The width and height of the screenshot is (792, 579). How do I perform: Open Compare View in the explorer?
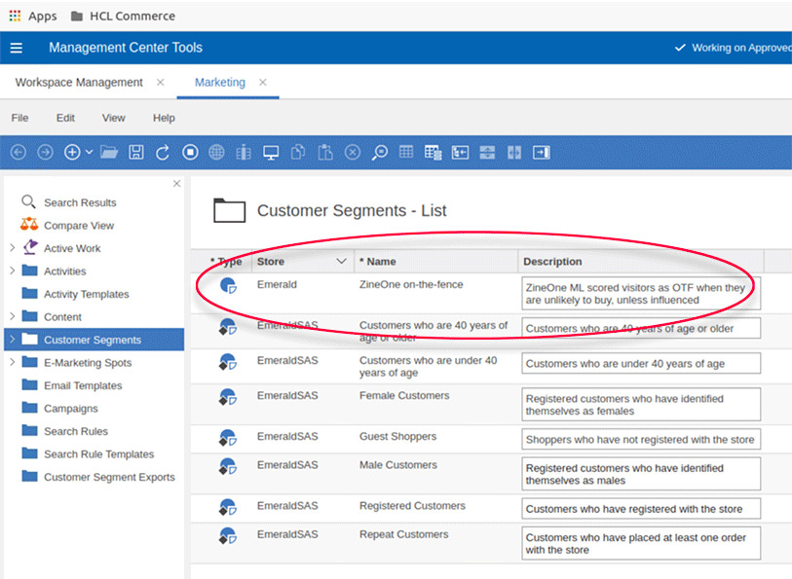tap(79, 226)
